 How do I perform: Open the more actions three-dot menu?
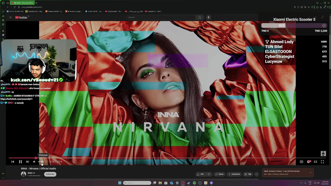[257, 174]
